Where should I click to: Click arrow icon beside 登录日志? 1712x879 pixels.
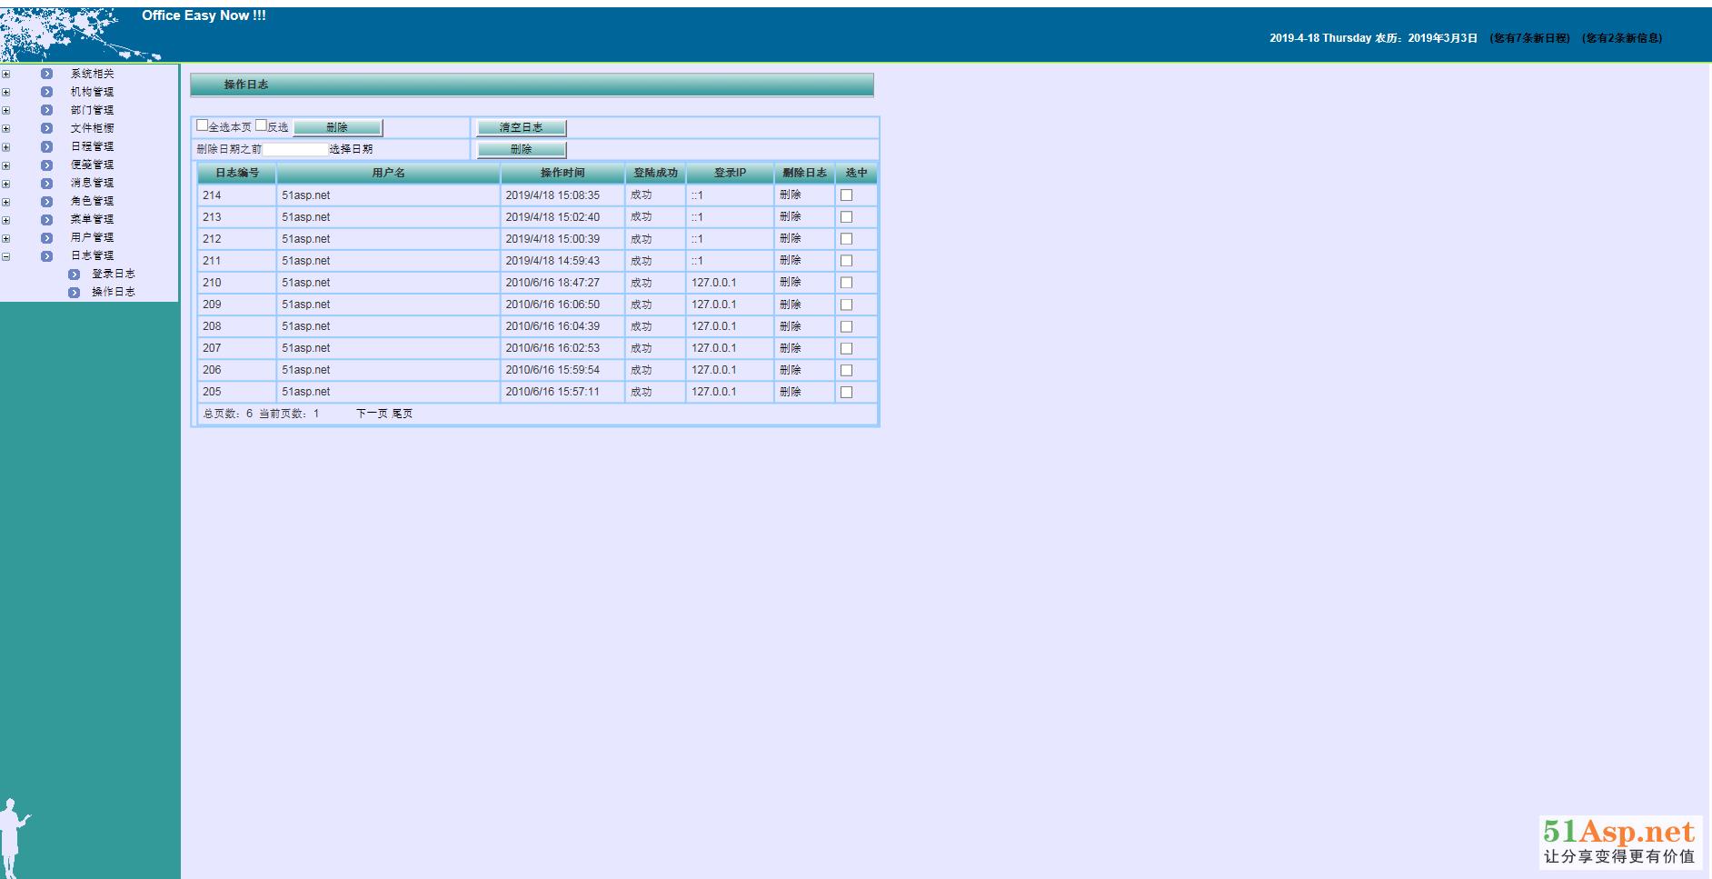pos(75,274)
